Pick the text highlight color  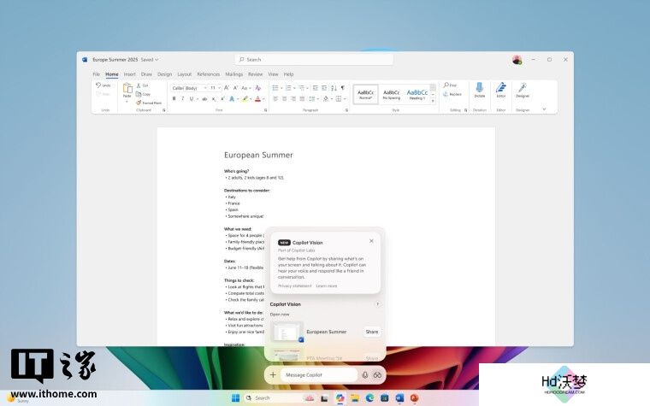245,99
